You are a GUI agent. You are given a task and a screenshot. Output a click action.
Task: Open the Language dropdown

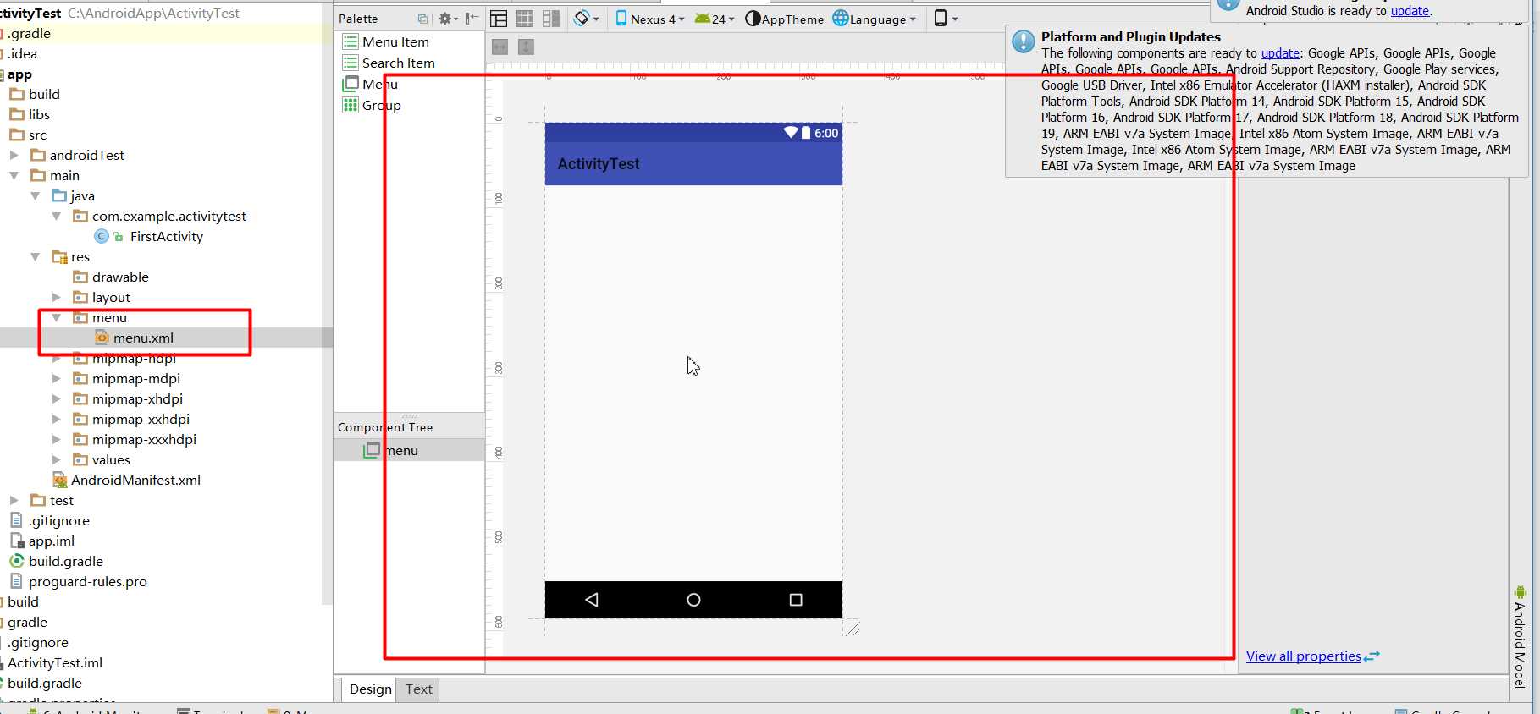pyautogui.click(x=874, y=19)
